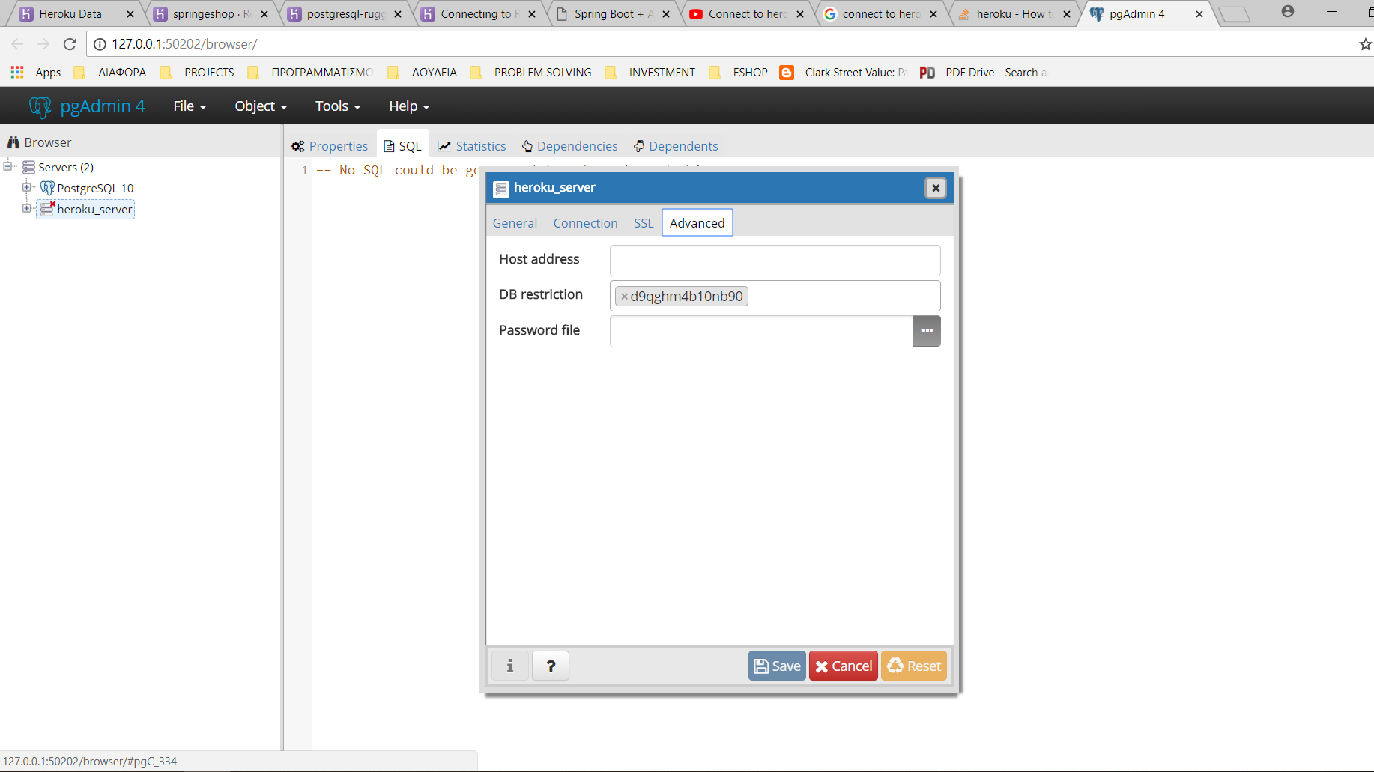Remove the d9qghm4b10nb90 DB restriction tag
This screenshot has height=772, width=1374.
click(x=624, y=297)
